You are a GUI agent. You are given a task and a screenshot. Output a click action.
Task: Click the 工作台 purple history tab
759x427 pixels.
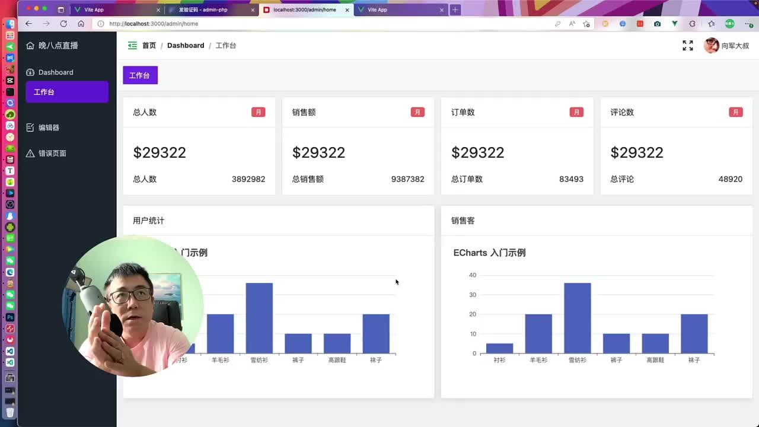140,75
